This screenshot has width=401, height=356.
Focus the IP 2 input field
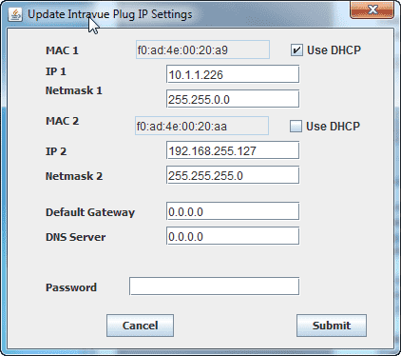(233, 150)
